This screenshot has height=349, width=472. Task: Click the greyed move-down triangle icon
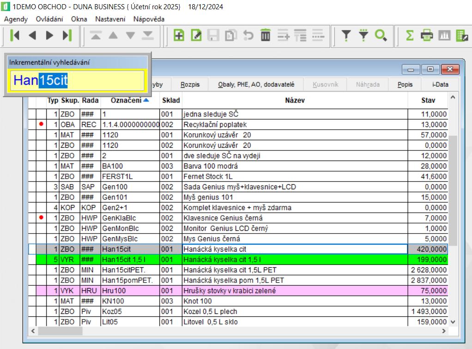[x=130, y=36]
